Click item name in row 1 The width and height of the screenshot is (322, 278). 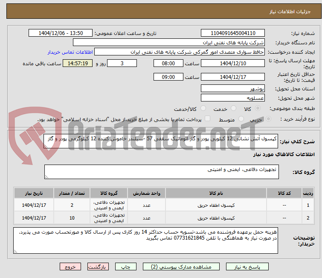(x=216, y=205)
